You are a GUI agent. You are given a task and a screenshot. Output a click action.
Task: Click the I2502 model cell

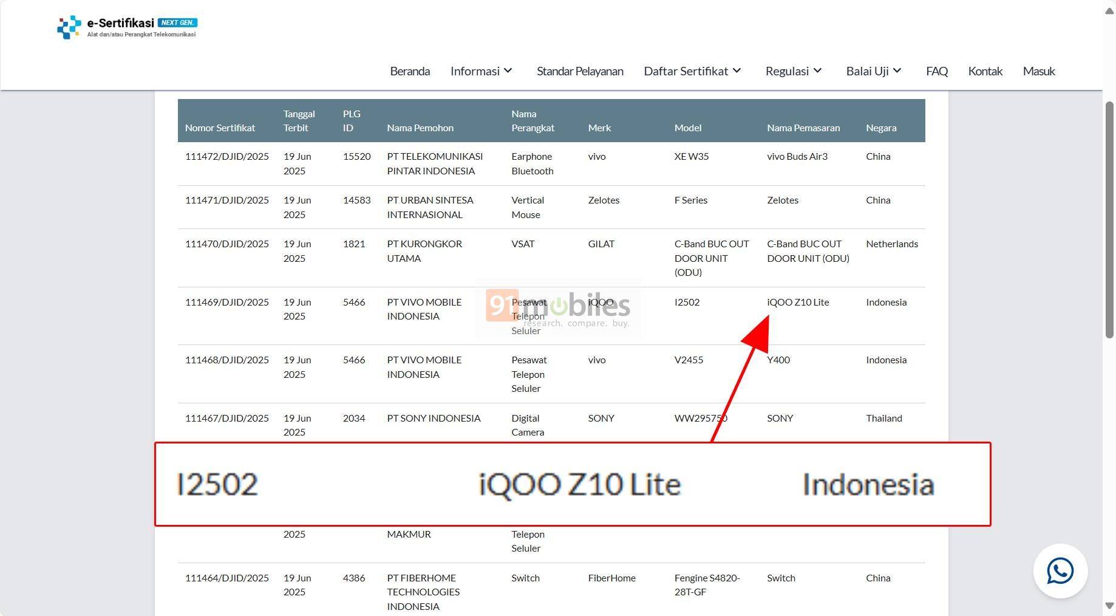[687, 302]
